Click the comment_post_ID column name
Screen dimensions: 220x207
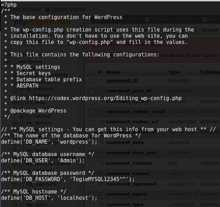coord(129,91)
